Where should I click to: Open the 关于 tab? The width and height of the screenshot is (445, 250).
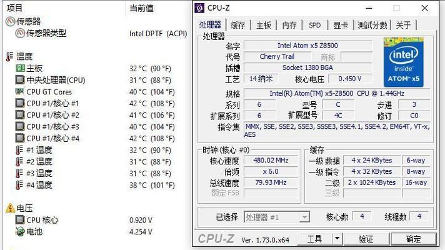pyautogui.click(x=403, y=25)
